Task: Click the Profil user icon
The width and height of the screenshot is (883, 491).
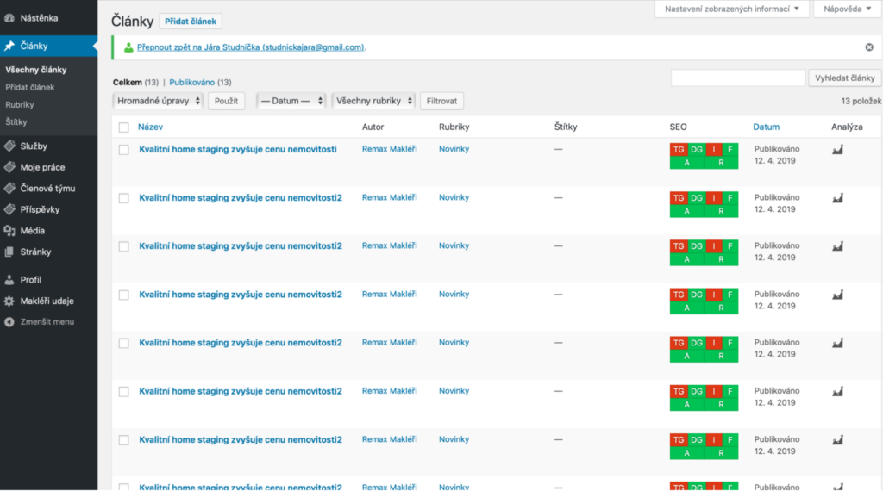Action: tap(9, 280)
